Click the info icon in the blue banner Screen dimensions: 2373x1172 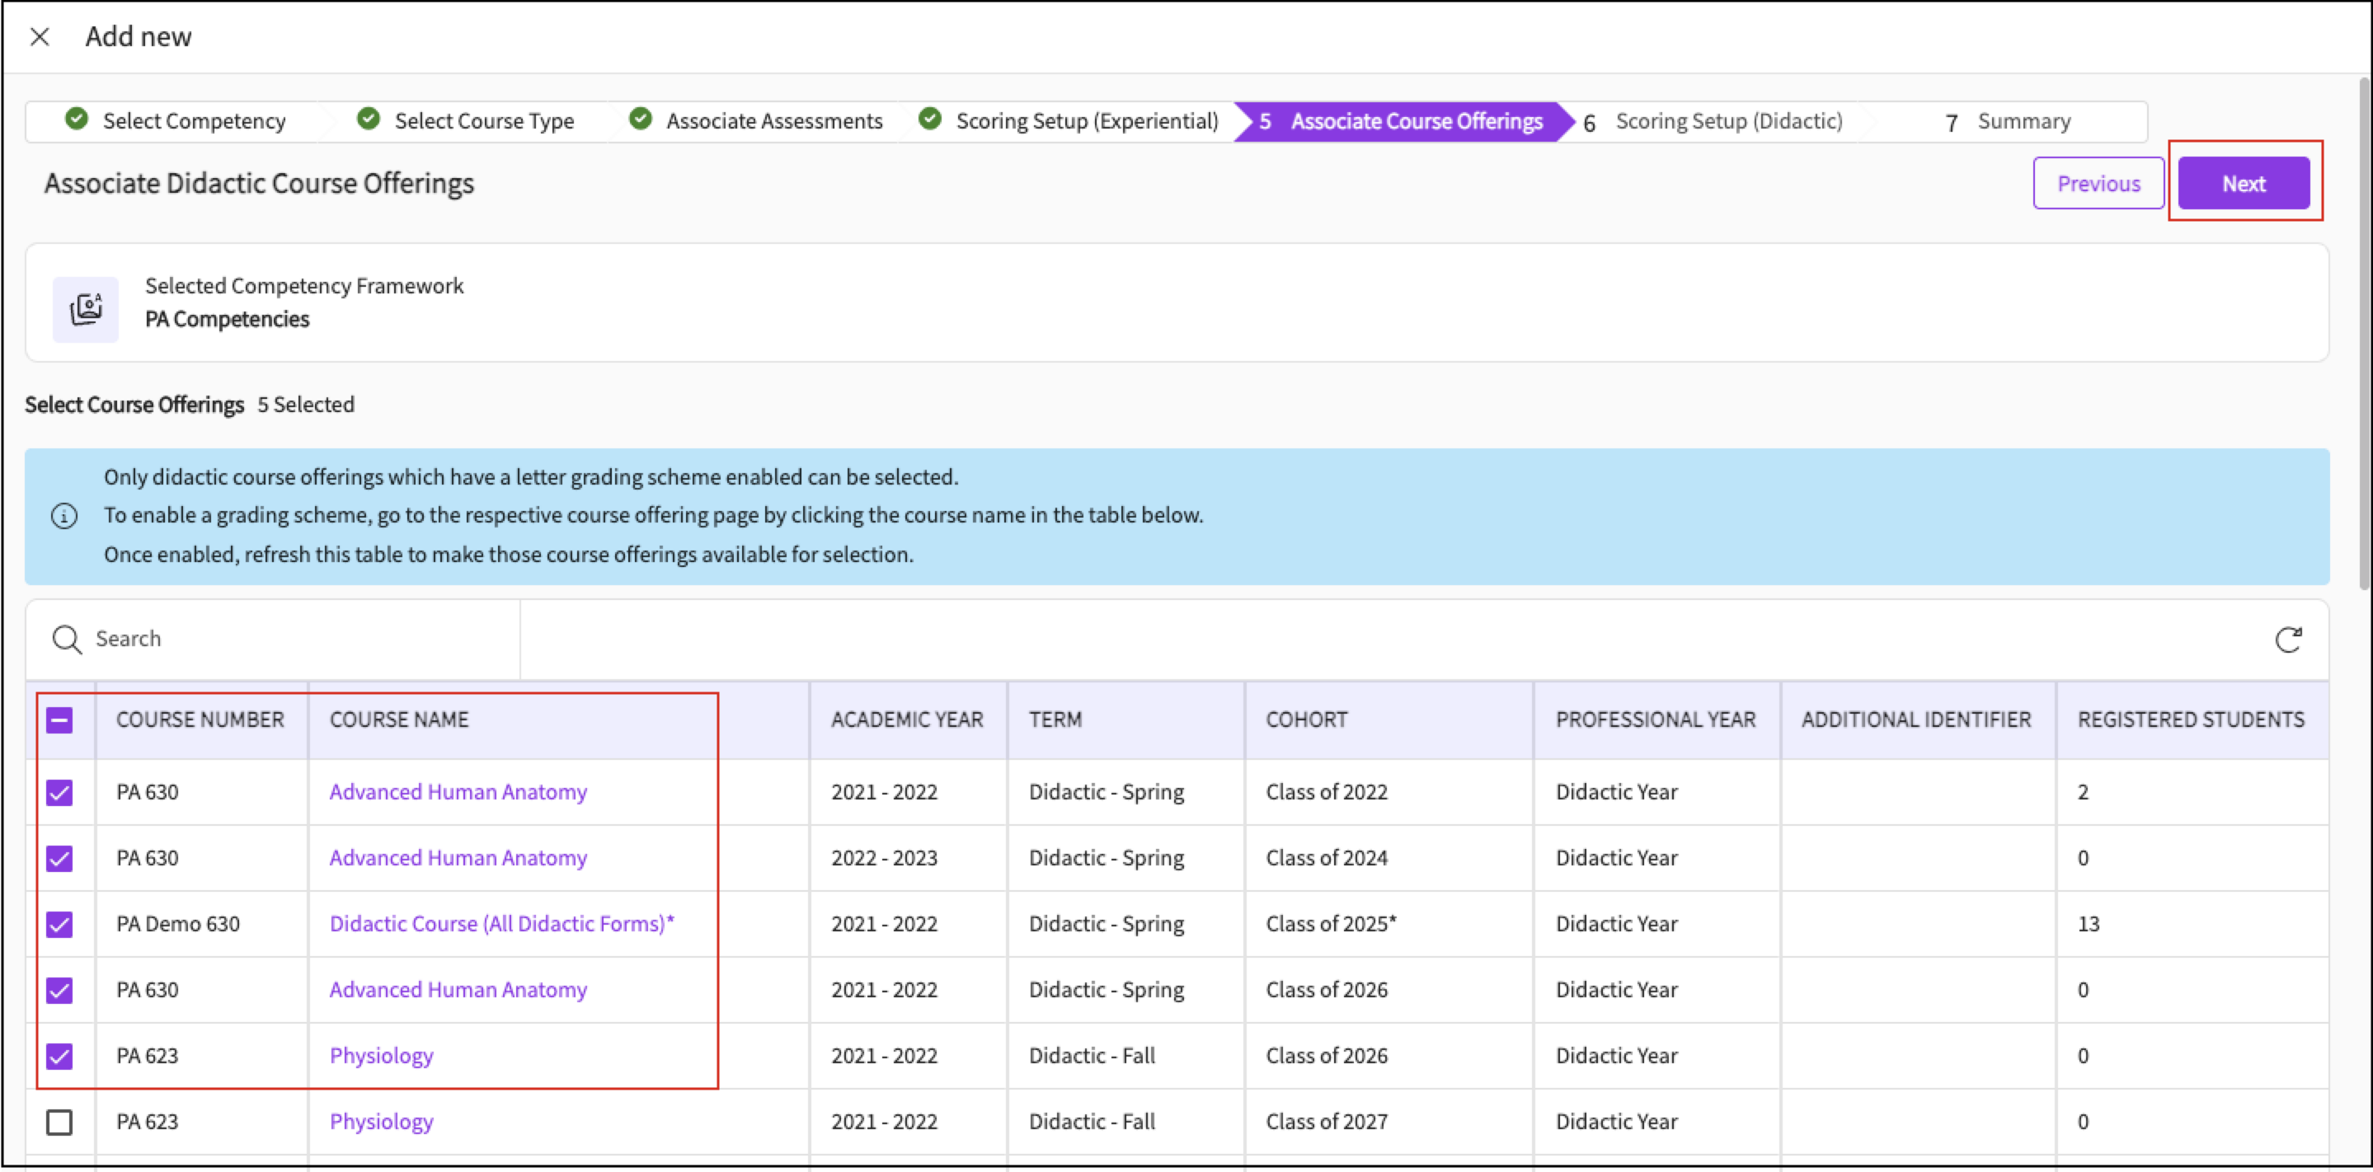coord(63,516)
